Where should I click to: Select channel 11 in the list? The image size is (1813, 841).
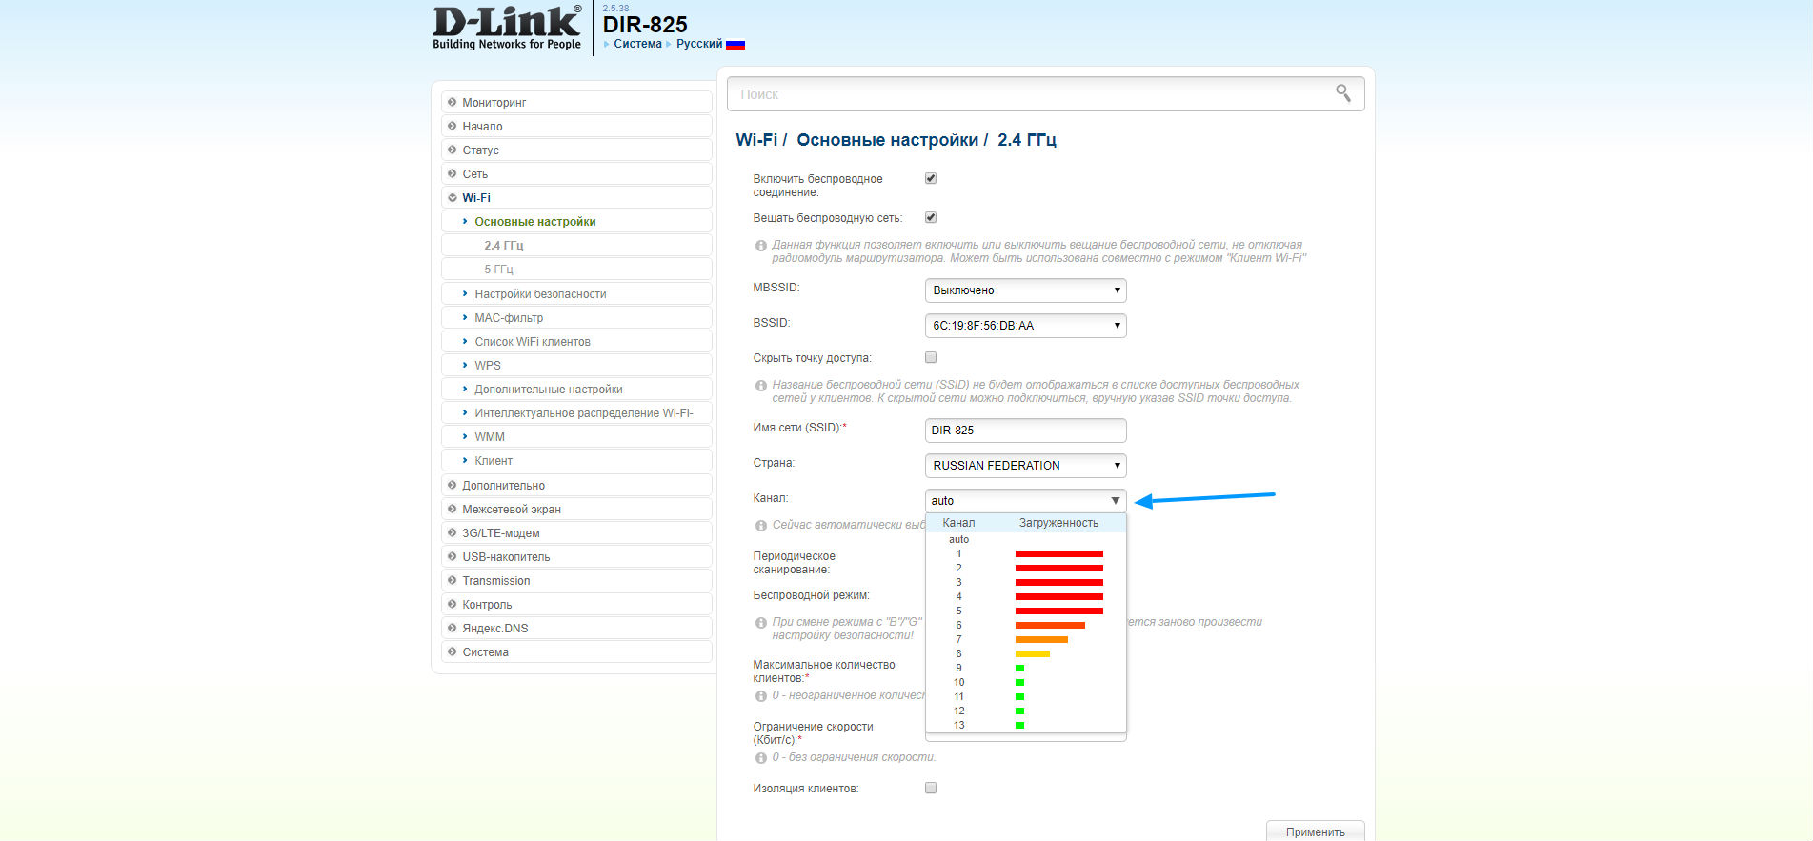click(1026, 696)
